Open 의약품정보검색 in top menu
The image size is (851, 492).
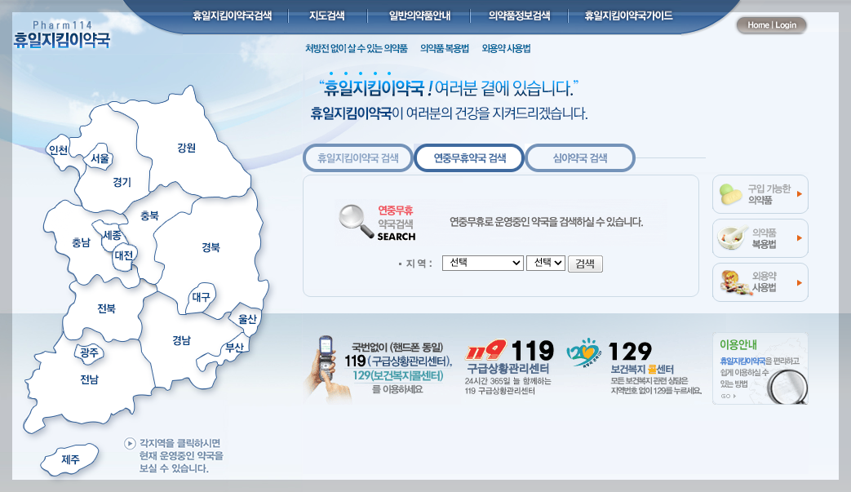520,16
